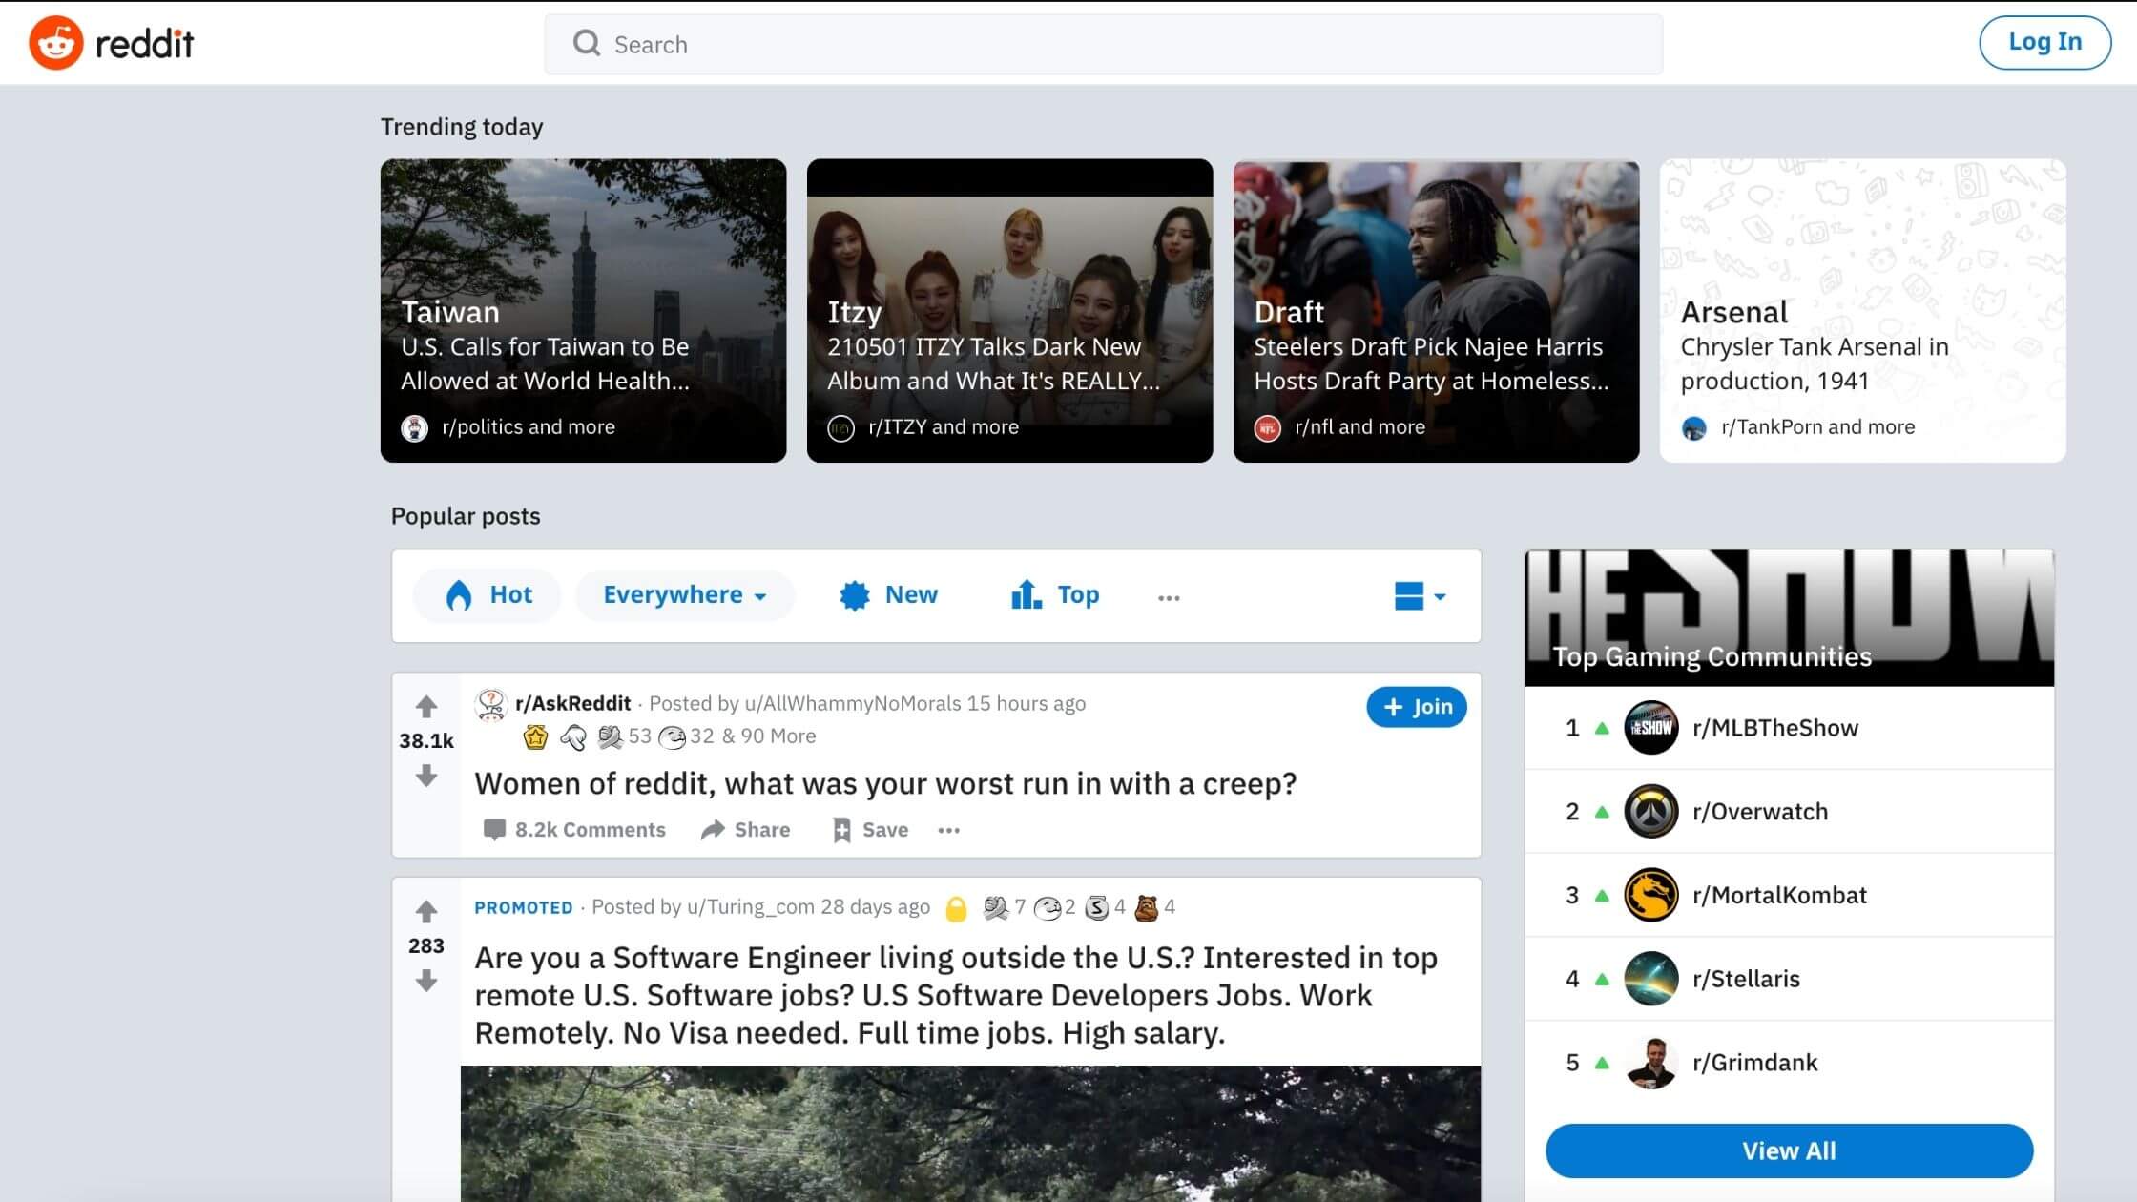Join the r/AskReddit community

coord(1417,707)
